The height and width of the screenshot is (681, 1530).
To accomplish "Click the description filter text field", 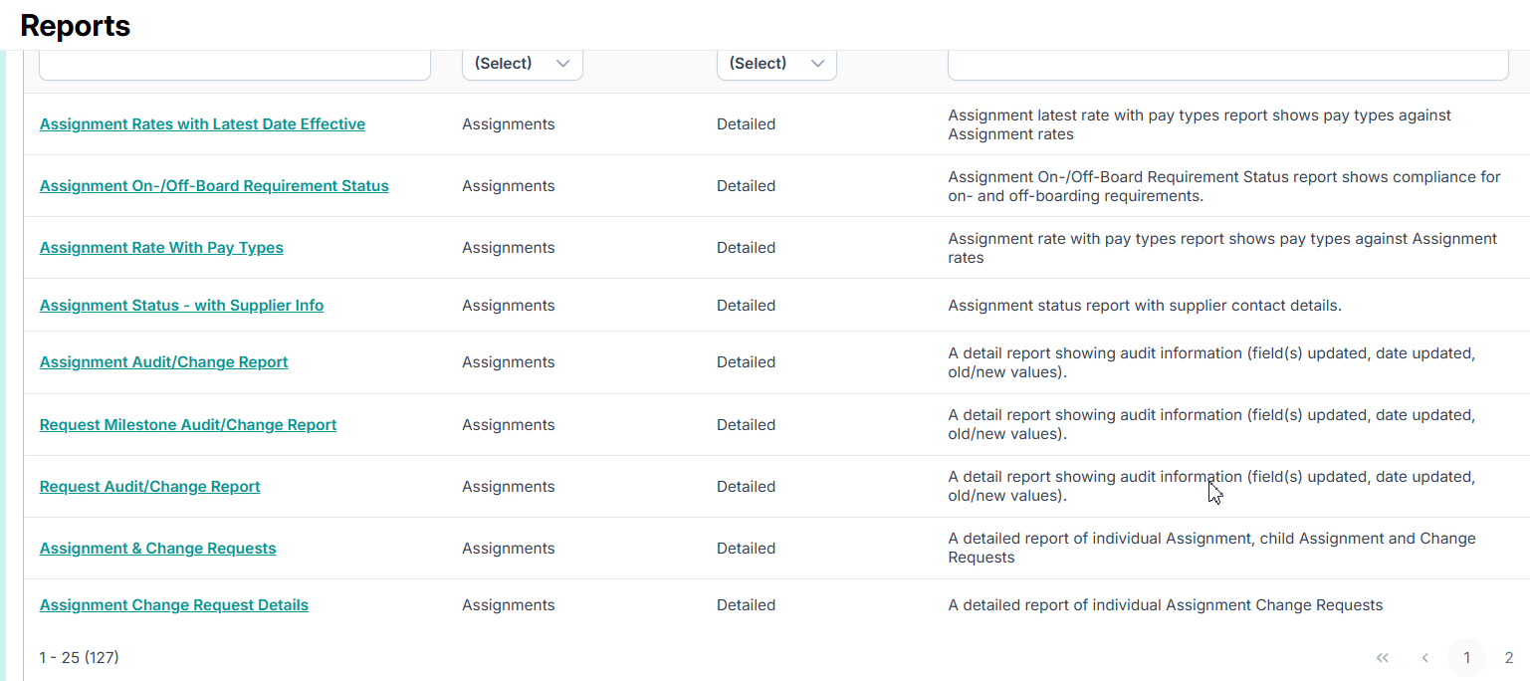I will (1226, 62).
